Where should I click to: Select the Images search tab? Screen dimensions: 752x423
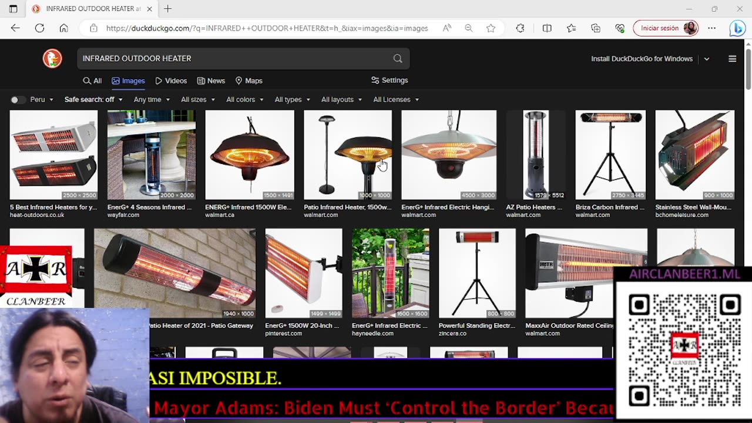[x=128, y=80]
